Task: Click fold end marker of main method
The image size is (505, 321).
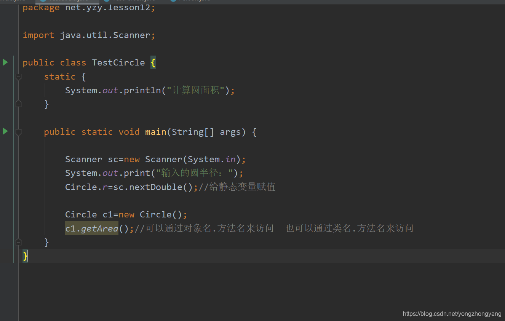Action: tap(18, 241)
